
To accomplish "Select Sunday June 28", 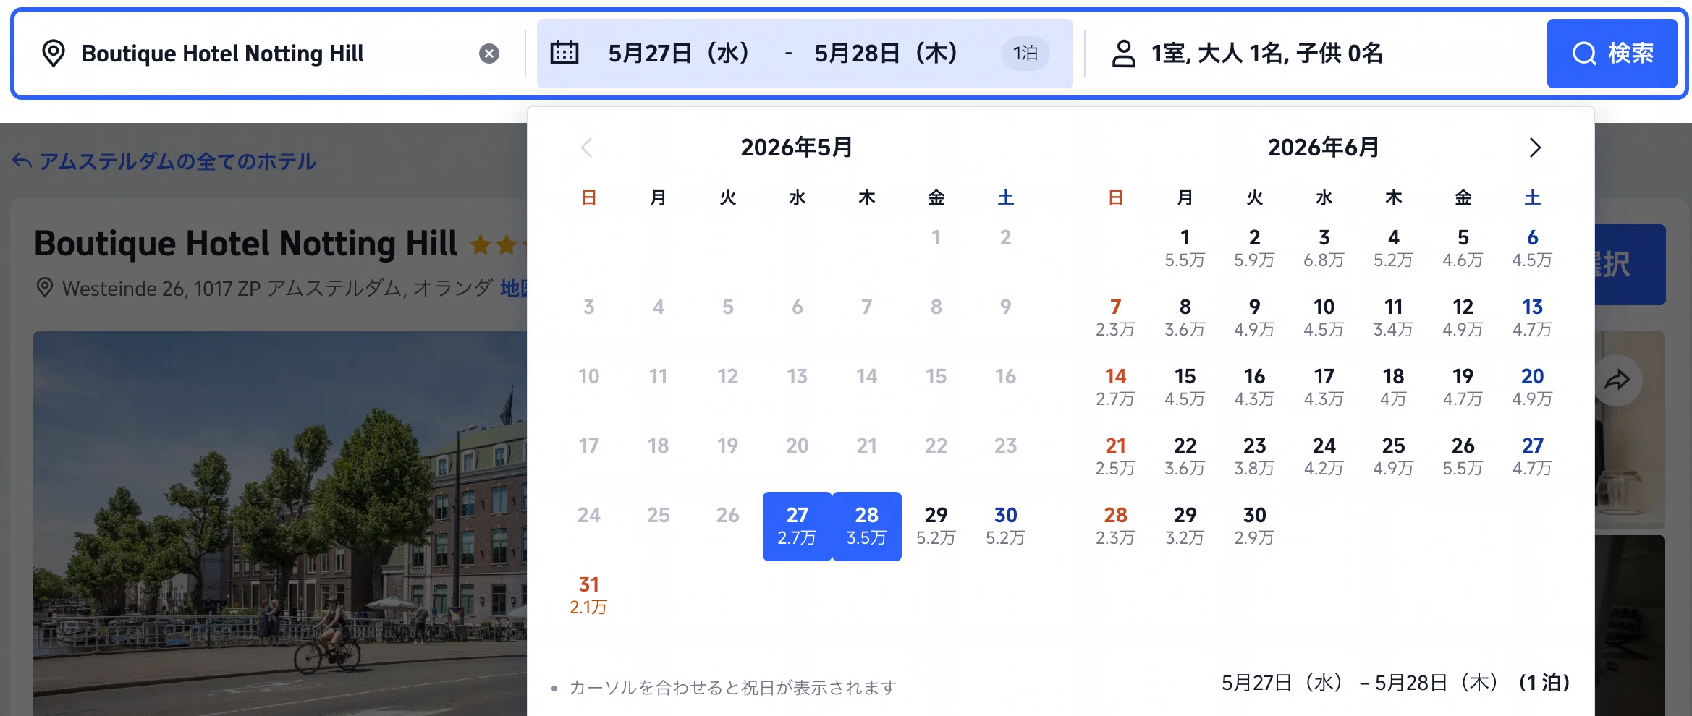I will [x=1116, y=526].
